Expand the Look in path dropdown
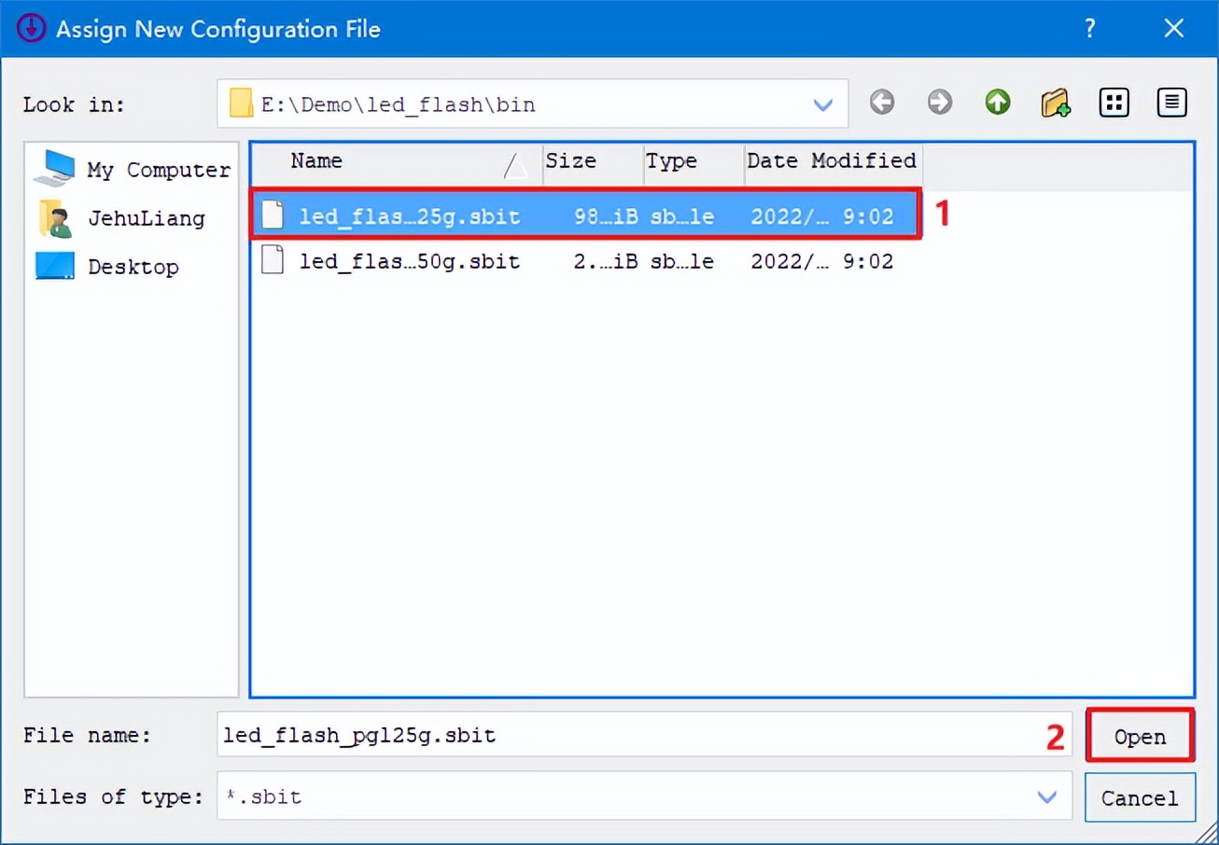 (x=822, y=104)
